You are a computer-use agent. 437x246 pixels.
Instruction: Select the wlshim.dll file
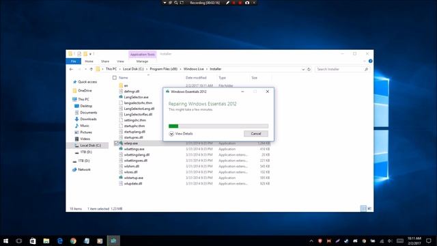132,166
